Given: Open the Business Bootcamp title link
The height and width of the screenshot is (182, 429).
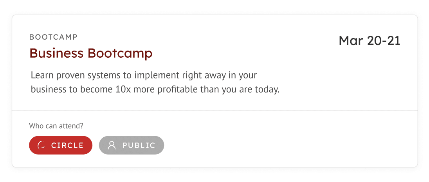Looking at the screenshot, I should 91,53.
